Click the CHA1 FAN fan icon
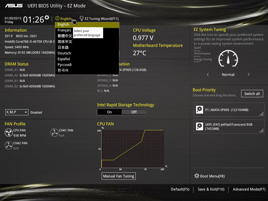 54,133
